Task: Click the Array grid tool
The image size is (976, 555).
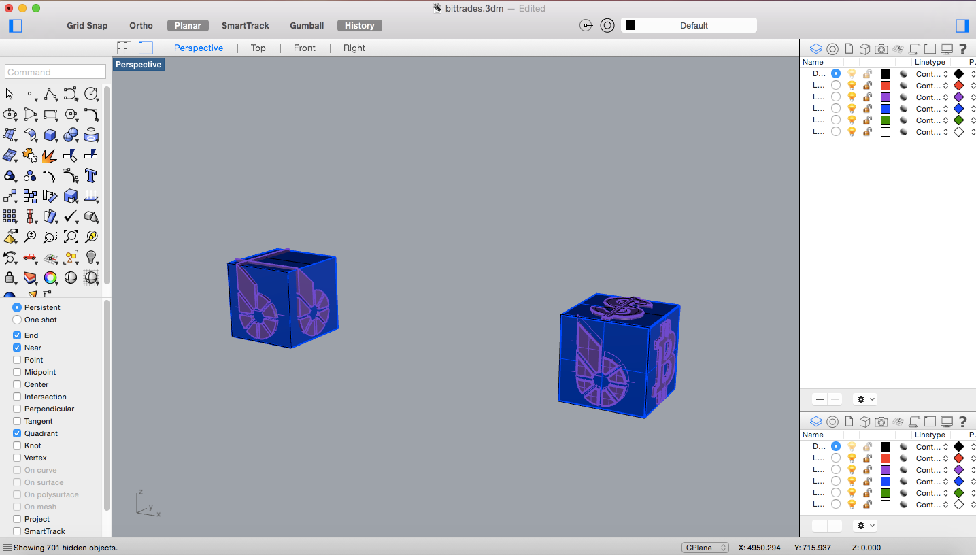Action: 10,216
